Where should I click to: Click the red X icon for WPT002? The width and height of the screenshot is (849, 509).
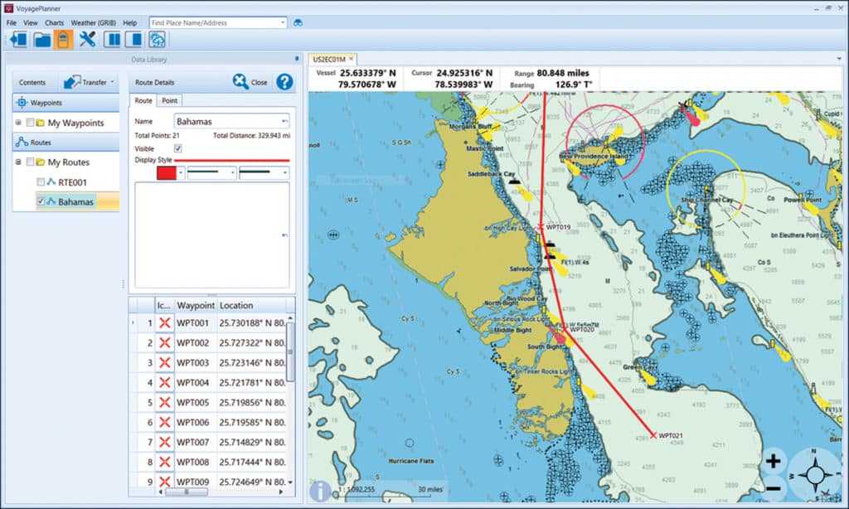click(165, 342)
